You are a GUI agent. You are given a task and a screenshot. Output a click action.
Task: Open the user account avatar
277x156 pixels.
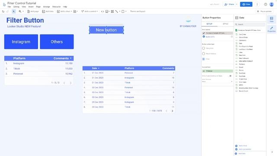(272, 4)
